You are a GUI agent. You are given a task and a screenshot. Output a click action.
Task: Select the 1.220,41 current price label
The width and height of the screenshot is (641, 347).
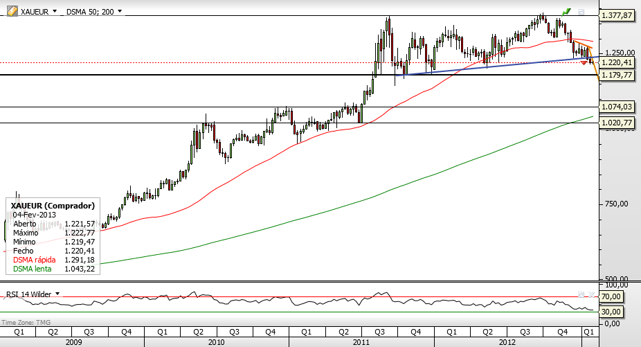coord(617,62)
